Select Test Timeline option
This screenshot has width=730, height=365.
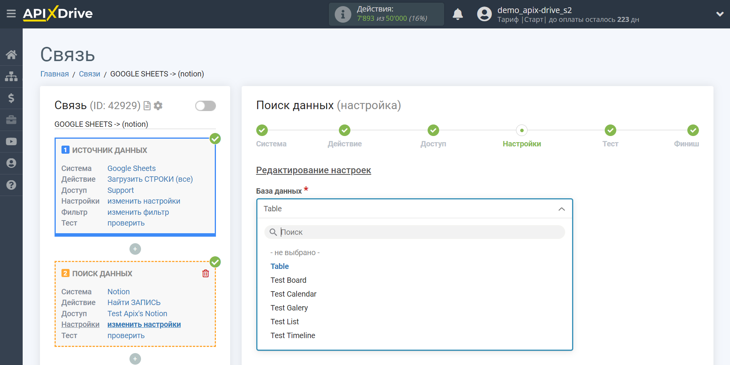tap(293, 335)
